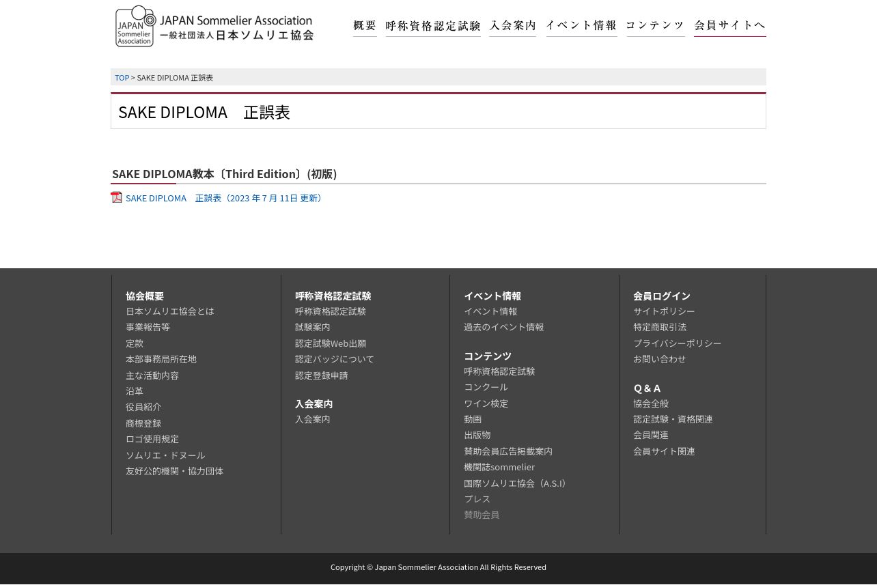
Task: Open the ワイン検定 footer link
Action: (x=486, y=403)
